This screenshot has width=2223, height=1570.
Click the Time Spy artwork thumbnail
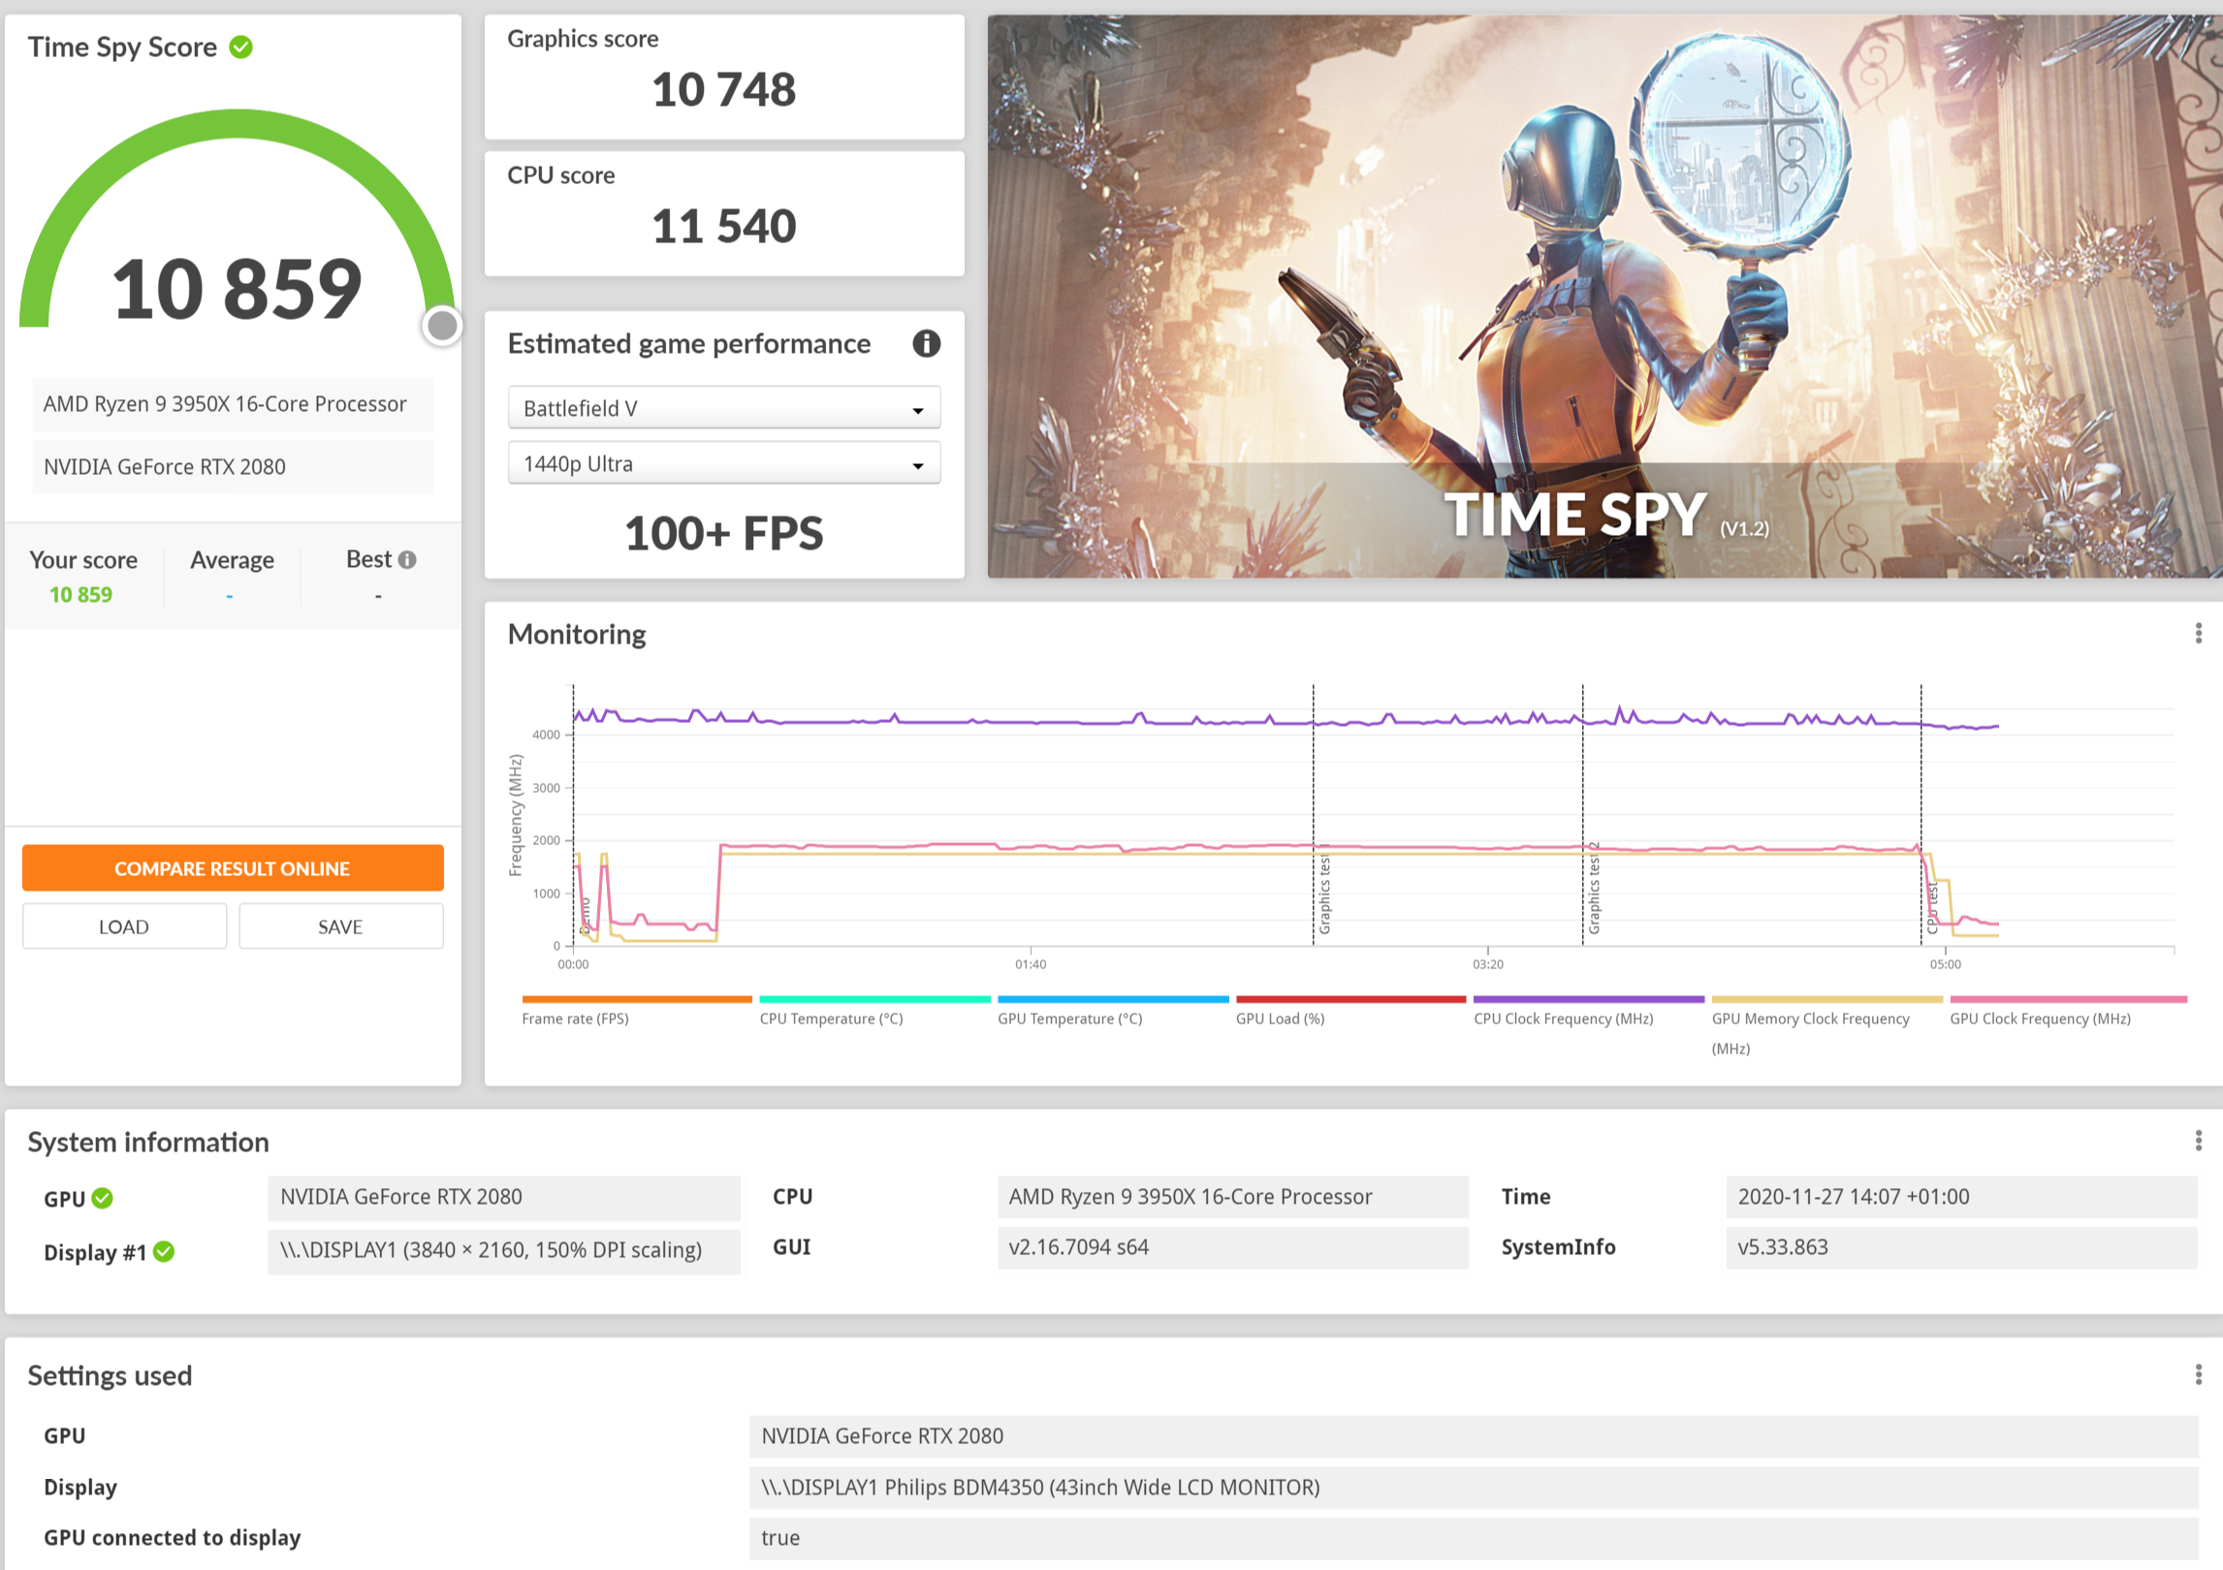[1604, 296]
